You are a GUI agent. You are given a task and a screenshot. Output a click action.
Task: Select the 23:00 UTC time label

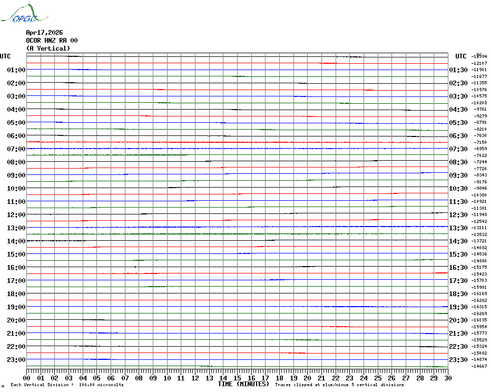point(16,360)
